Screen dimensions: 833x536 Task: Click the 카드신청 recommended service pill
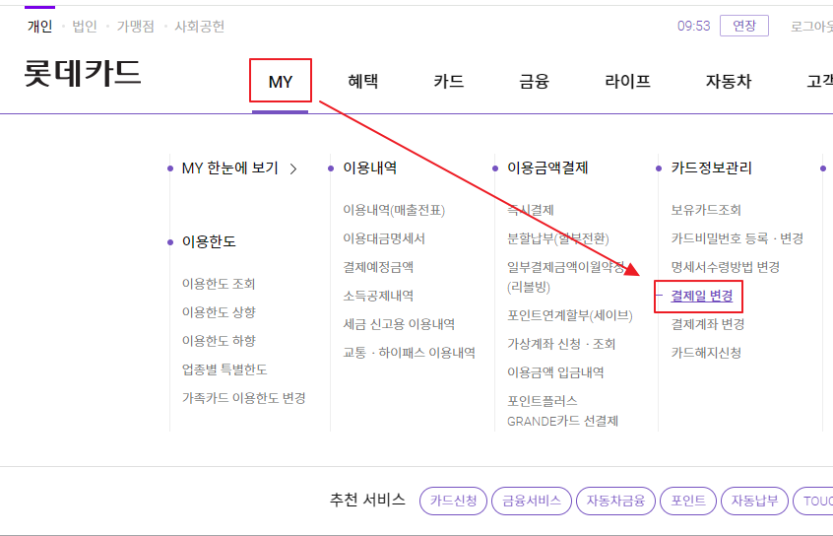point(453,501)
